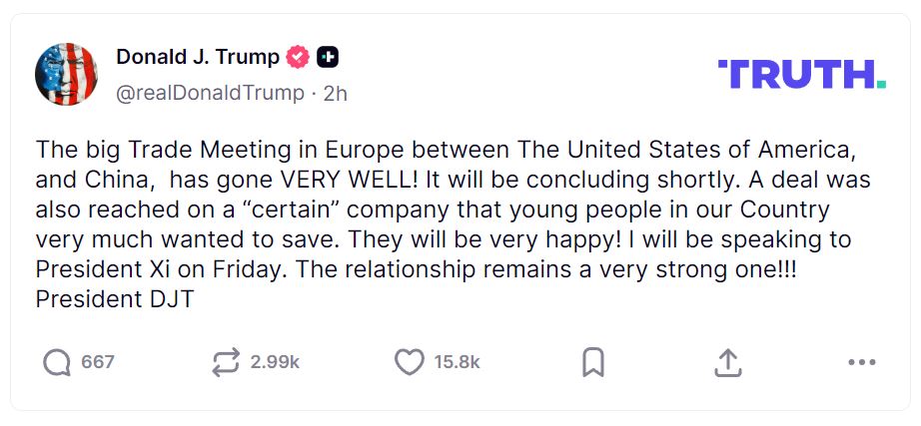ReTruth this post via the arrows icon

pyautogui.click(x=227, y=362)
